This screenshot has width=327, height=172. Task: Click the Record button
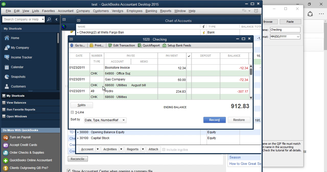tap(214, 120)
